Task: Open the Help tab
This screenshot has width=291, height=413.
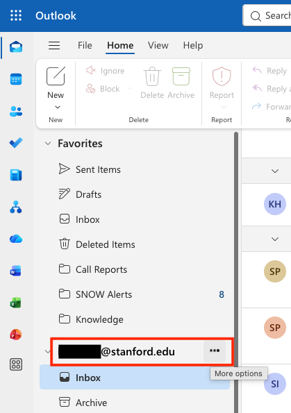Action: pos(193,45)
